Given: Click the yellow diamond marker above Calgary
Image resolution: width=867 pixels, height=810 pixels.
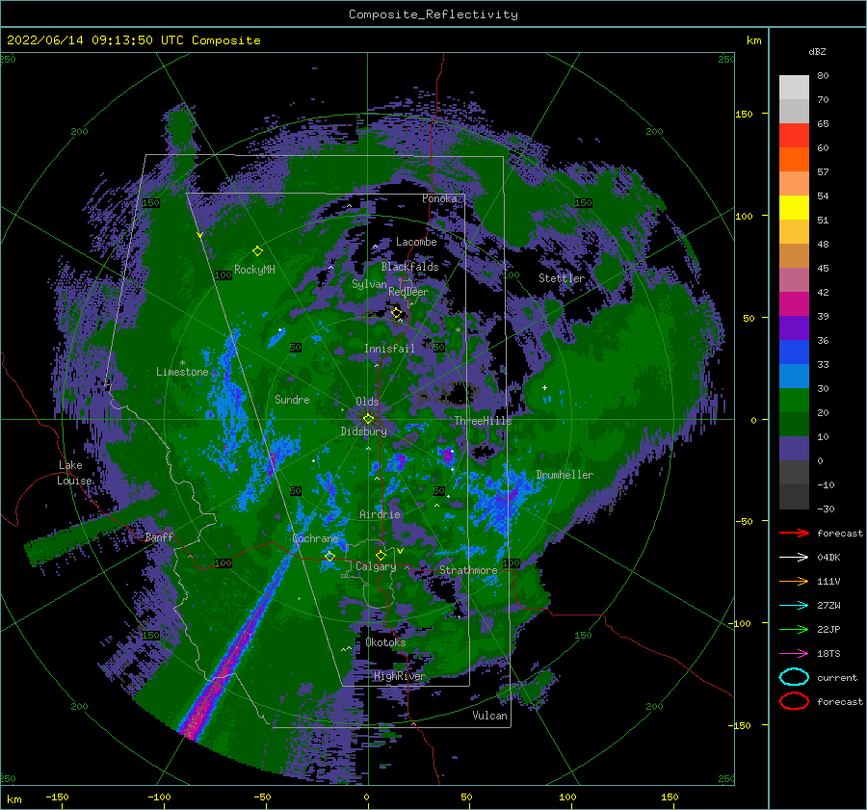Looking at the screenshot, I should pyautogui.click(x=381, y=555).
